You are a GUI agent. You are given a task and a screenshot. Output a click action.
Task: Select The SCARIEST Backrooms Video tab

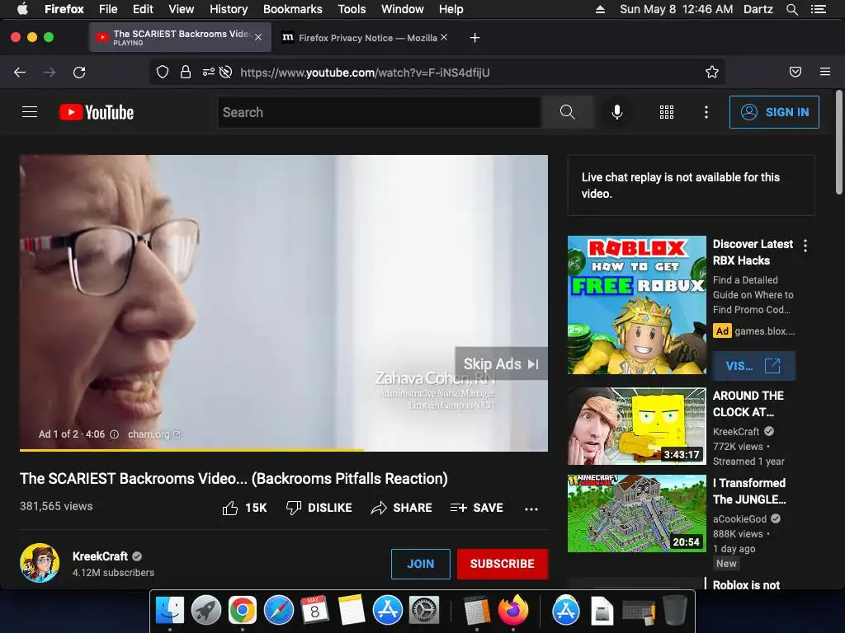coord(180,37)
